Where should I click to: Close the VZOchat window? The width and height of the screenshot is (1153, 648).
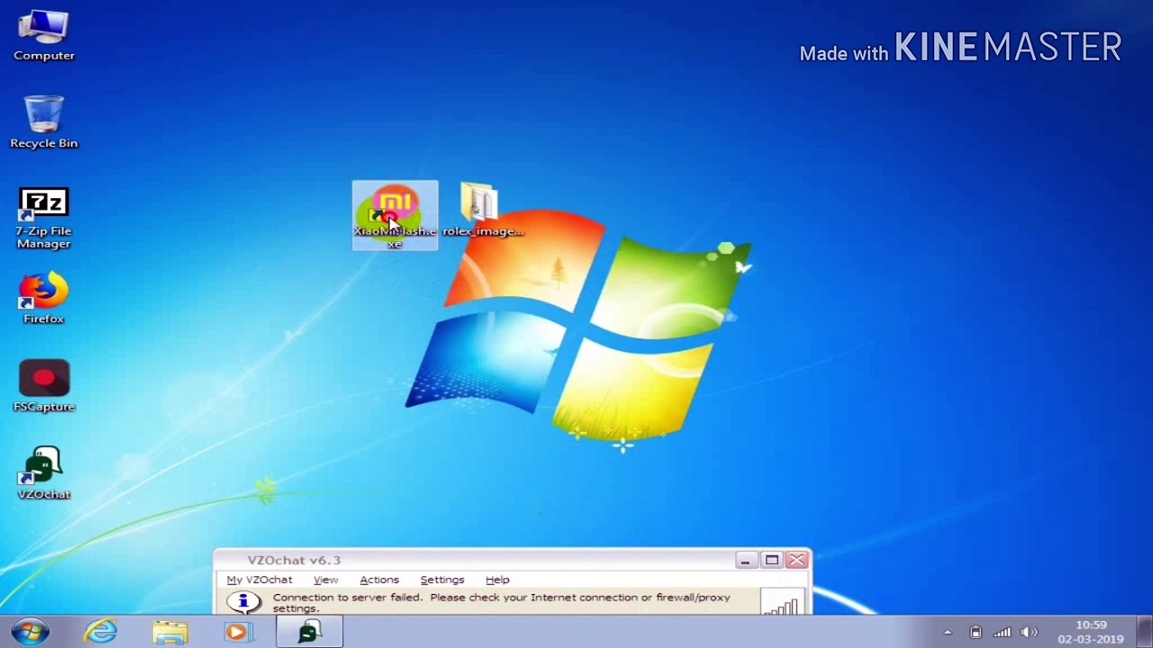(797, 560)
